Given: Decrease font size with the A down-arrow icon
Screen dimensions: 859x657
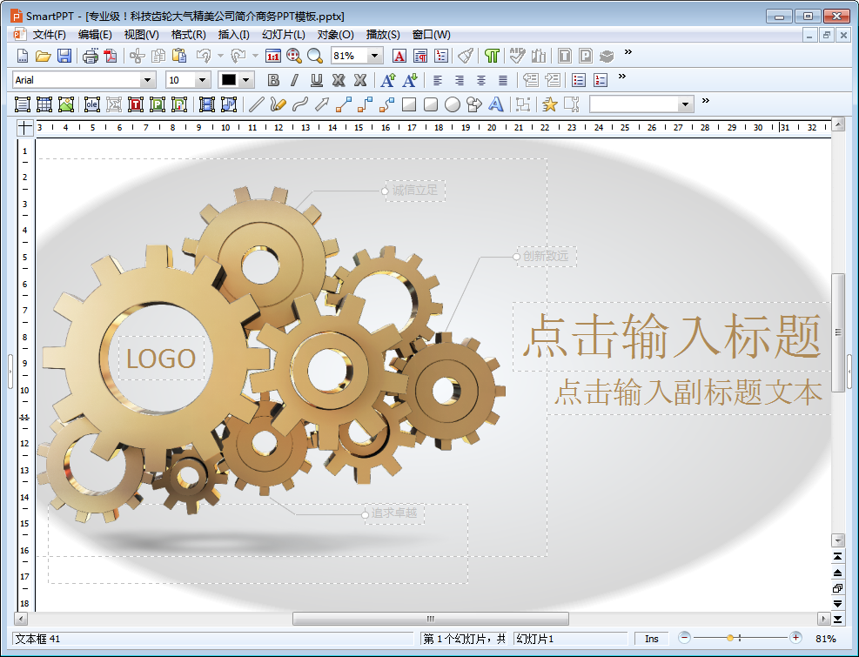Looking at the screenshot, I should pos(410,81).
